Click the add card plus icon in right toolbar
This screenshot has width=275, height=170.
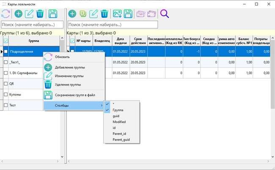[x=72, y=14]
